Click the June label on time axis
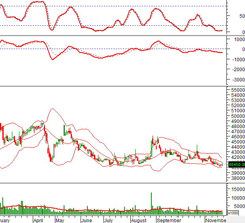This screenshot has width=245, height=223. [86, 220]
